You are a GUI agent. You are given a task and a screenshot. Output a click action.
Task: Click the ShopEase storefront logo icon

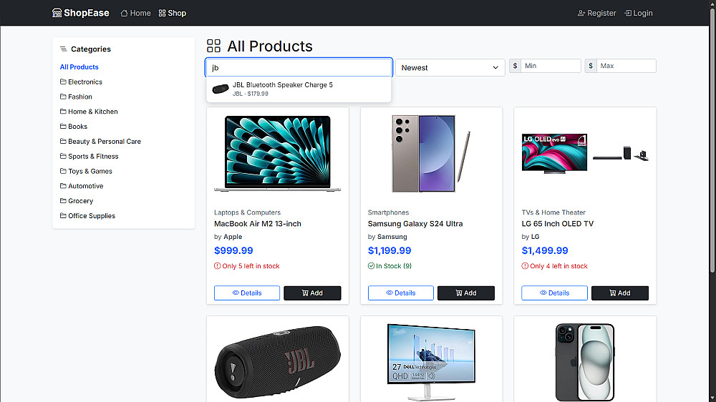point(57,13)
